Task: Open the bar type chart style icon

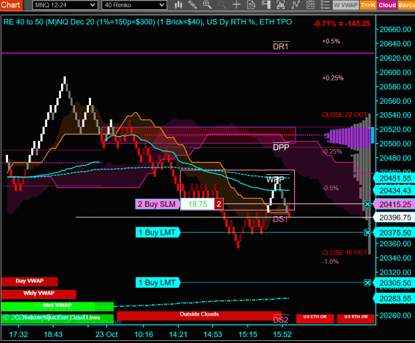Action: (x=179, y=5)
